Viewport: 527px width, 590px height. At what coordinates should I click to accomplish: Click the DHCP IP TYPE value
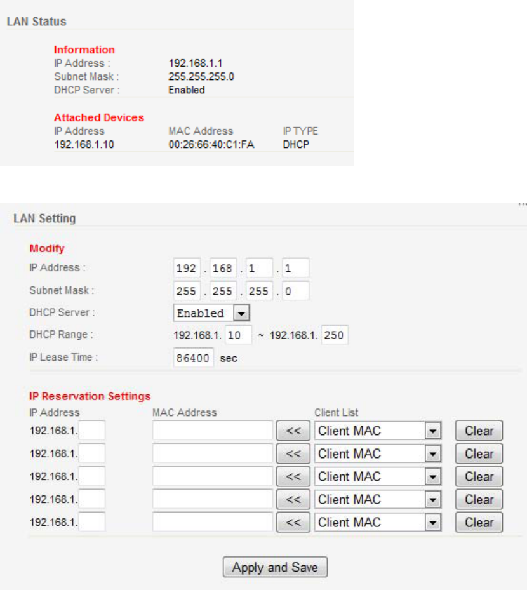tap(296, 145)
